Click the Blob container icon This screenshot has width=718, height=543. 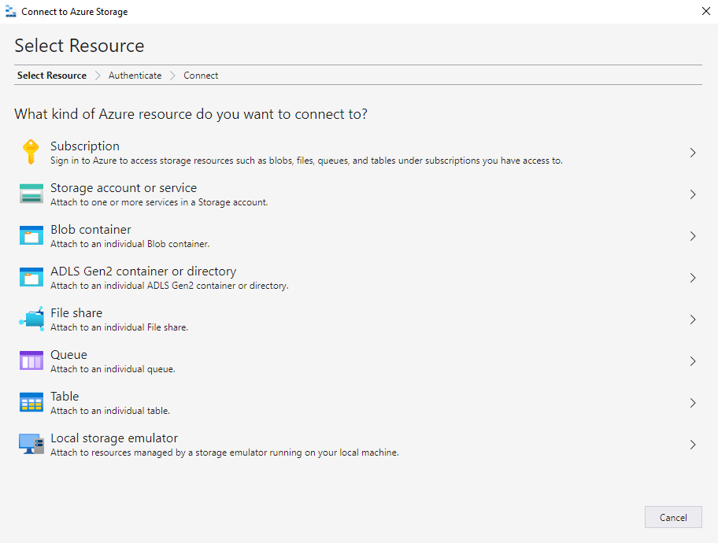point(31,235)
